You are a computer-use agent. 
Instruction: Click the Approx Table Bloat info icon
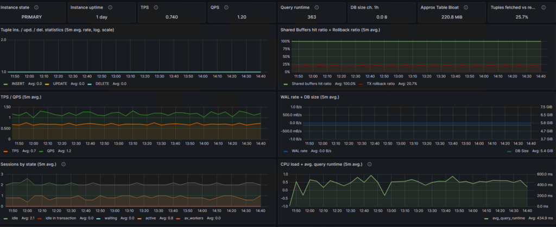tap(465, 7)
